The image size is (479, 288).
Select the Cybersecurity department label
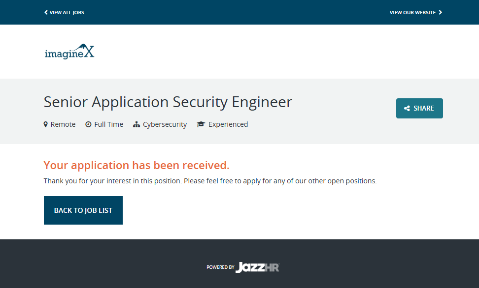(165, 124)
